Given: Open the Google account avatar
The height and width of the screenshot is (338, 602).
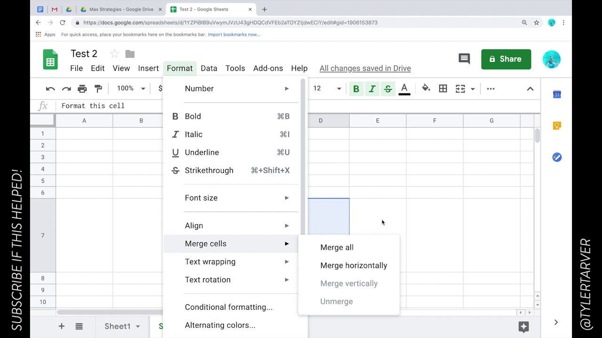Looking at the screenshot, I should (x=551, y=60).
